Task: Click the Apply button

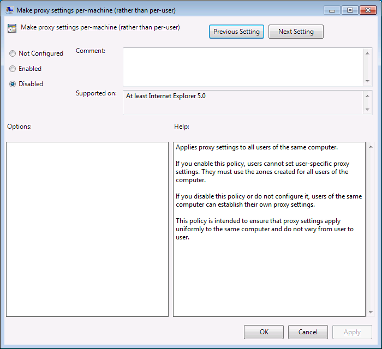Action: [352, 332]
